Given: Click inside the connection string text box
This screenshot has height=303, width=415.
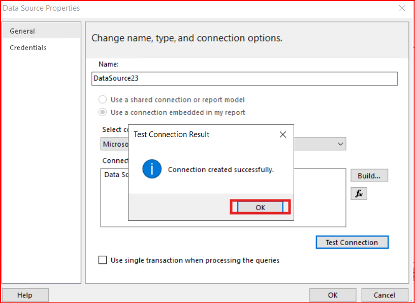Looking at the screenshot, I should [x=315, y=203].
